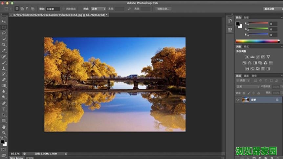The width and height of the screenshot is (283, 159).
Task: Select the Lasso tool
Action: pyautogui.click(x=4, y=33)
